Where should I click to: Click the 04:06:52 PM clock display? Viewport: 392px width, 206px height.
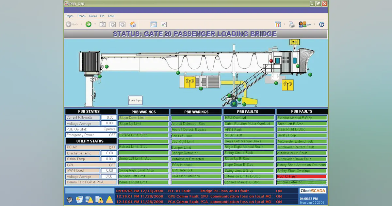(x=308, y=198)
